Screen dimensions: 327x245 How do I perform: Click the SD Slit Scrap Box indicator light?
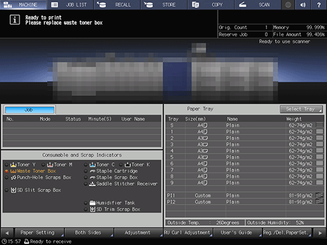[6, 190]
